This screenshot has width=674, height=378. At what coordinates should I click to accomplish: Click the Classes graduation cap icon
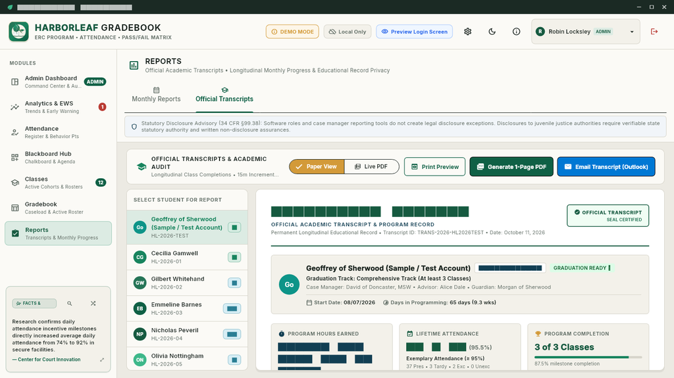point(14,183)
